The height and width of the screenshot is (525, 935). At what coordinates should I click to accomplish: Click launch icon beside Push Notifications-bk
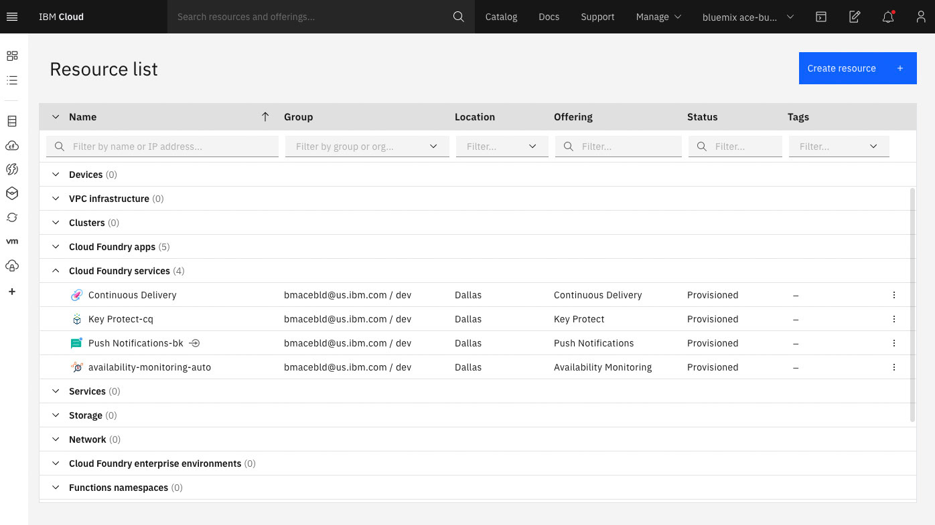click(x=194, y=343)
